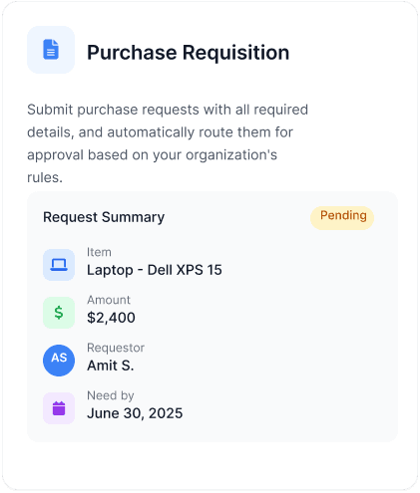Click the Item field label
Screen dimensions: 420x493
(99, 252)
